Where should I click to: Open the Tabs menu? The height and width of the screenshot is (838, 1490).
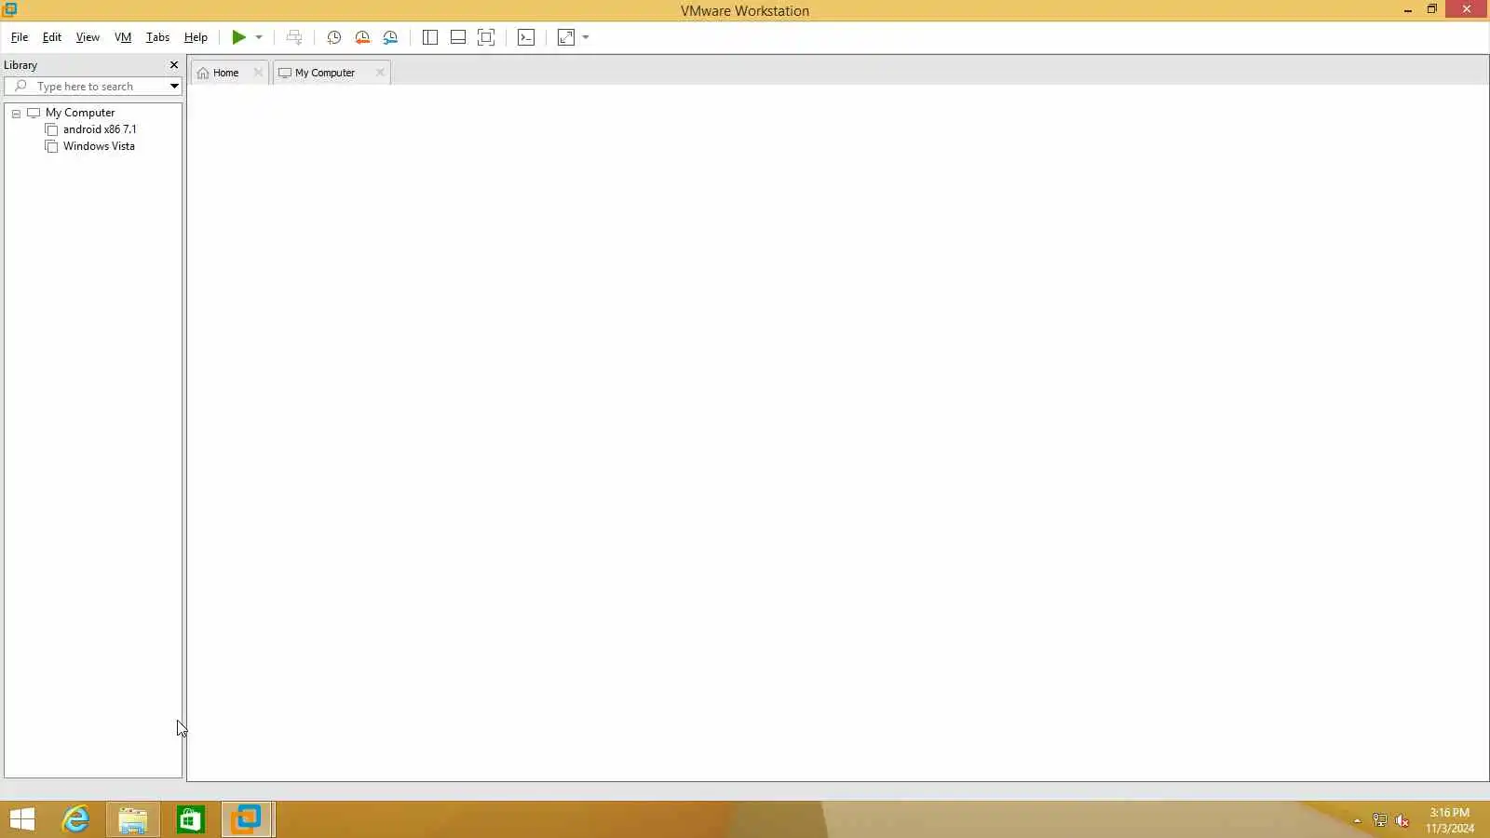(157, 37)
